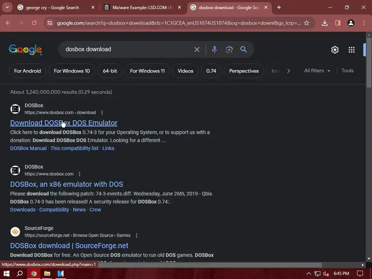The height and width of the screenshot is (279, 372).
Task: Show more filter chips with right chevron
Action: tap(288, 71)
